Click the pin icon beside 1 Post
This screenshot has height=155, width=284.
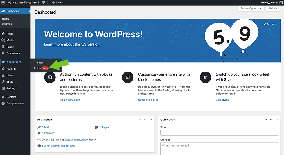pos(39,127)
